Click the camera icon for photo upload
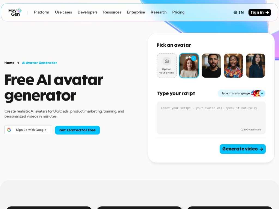Image resolution: width=279 pixels, height=209 pixels. click(167, 61)
